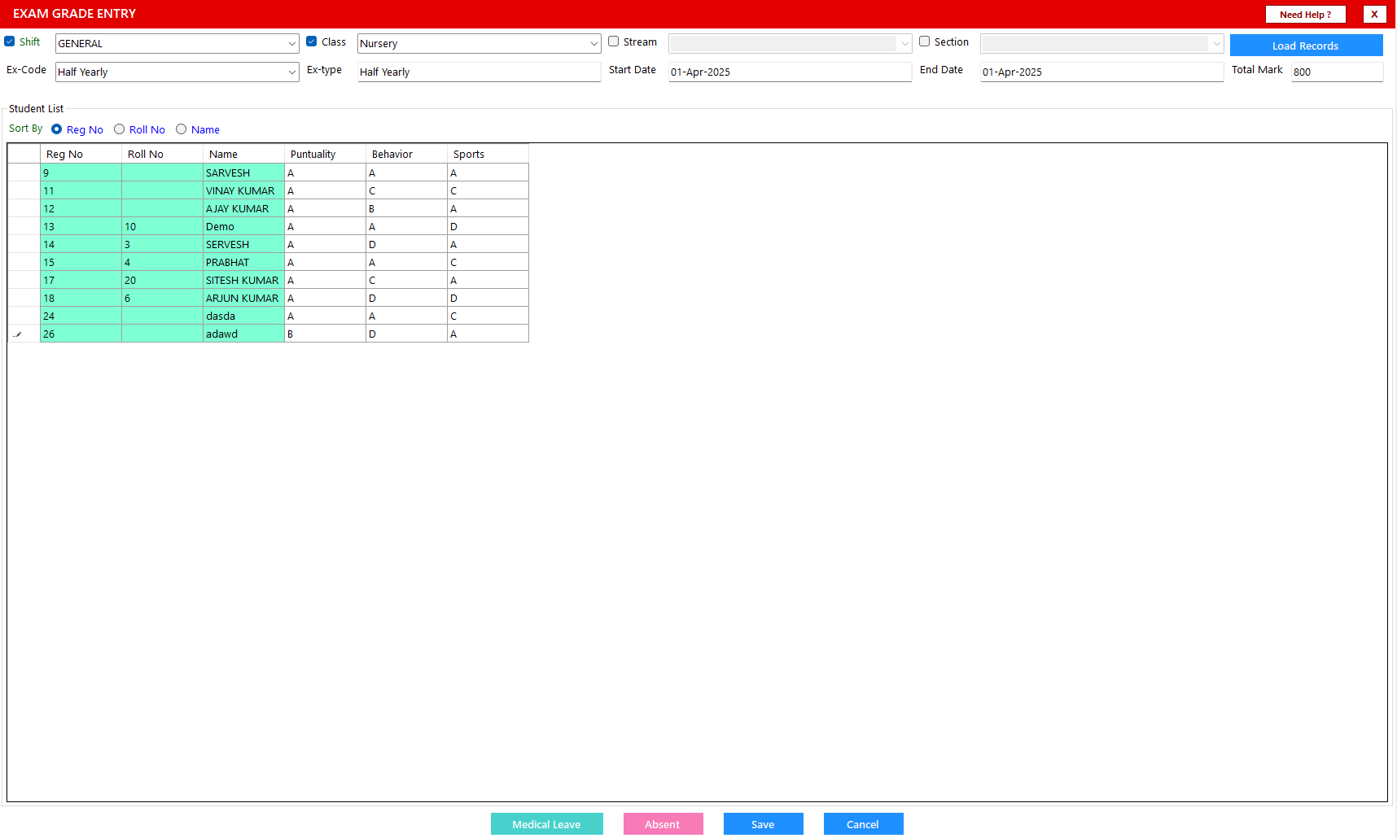Click Roll No 10 cell for Demo
This screenshot has height=838, width=1397.
coord(163,226)
